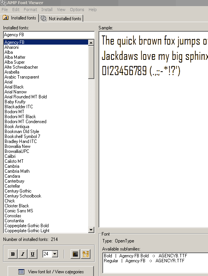Select Bookshelf Symbol 7 font
This screenshot has width=208, height=276.
tap(46, 136)
